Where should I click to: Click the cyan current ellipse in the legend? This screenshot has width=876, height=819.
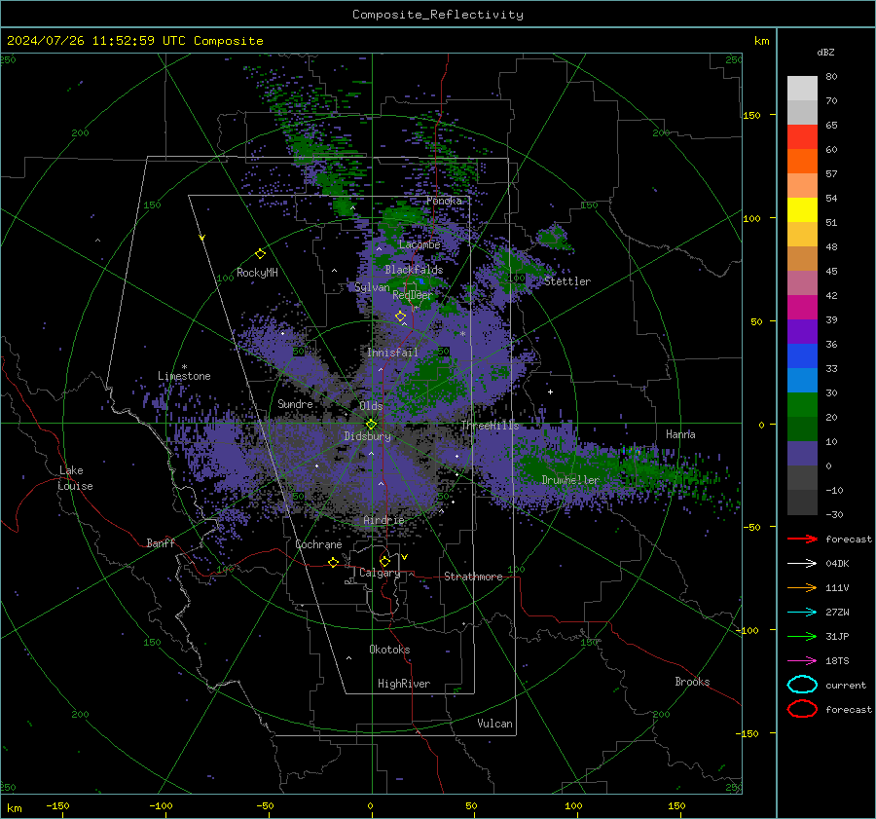coord(802,685)
